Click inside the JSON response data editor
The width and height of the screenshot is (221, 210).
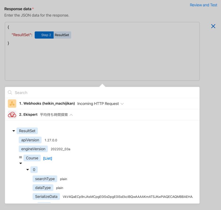point(102,59)
